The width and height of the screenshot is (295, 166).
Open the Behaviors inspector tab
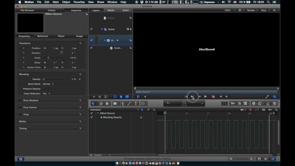42,36
